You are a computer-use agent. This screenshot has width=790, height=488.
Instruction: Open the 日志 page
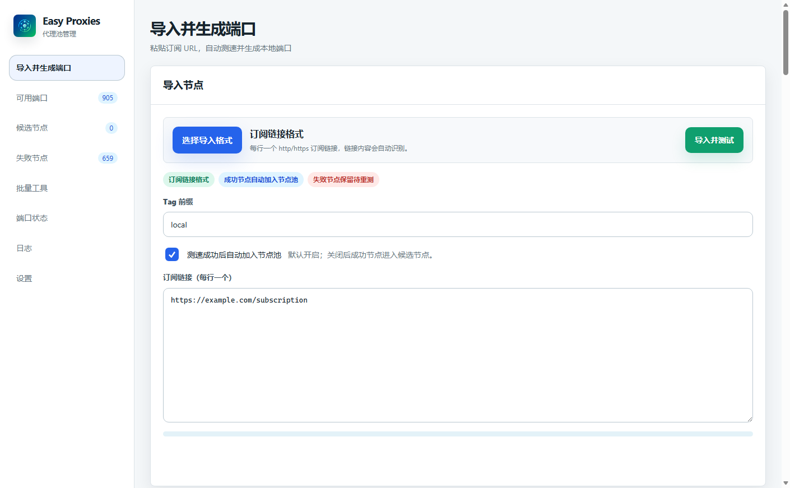(67, 248)
